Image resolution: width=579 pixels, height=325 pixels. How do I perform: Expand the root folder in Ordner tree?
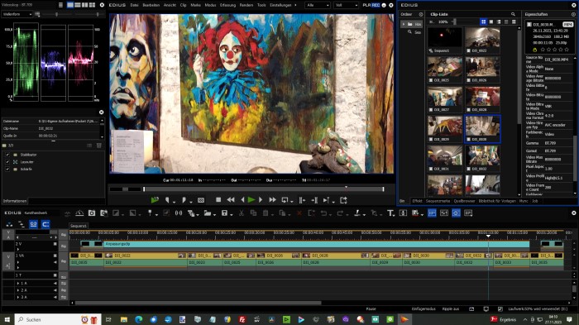(x=404, y=24)
